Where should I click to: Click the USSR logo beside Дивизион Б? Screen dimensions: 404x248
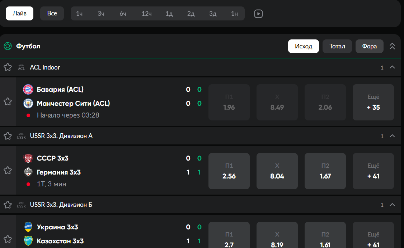(x=21, y=205)
